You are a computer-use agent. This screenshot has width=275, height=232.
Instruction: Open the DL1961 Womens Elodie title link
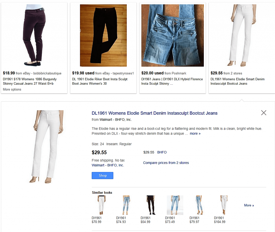point(154,113)
